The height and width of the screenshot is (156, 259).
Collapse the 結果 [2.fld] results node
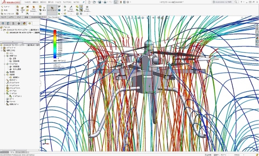click(x=2, y=50)
